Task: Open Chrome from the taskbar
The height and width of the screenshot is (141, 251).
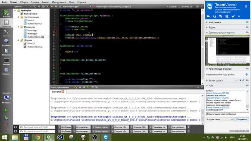Action: 38,137
